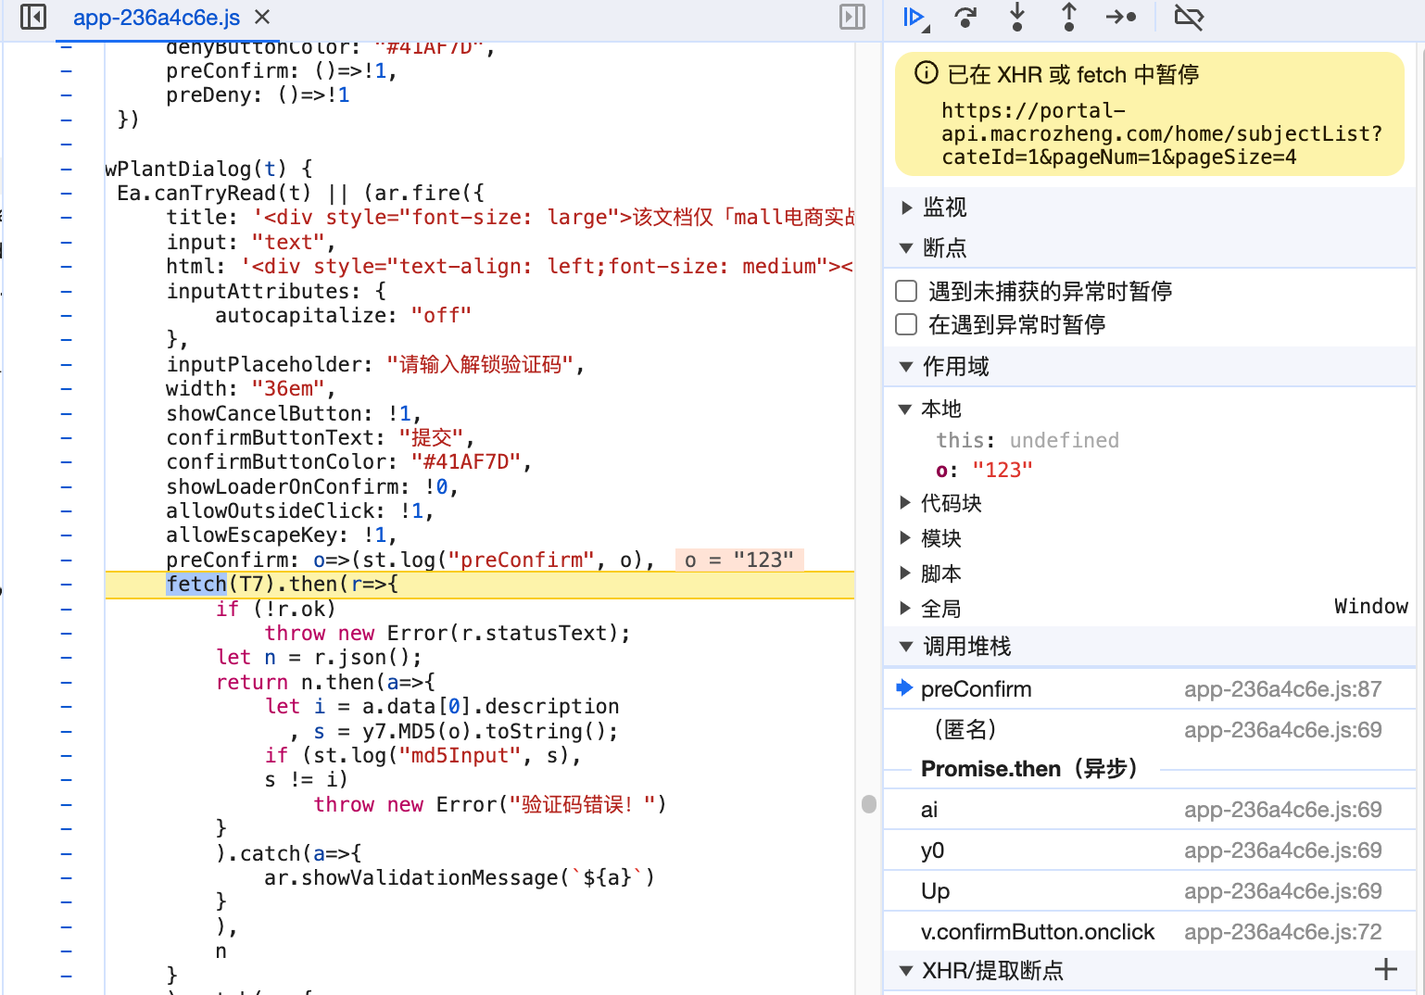1425x995 pixels.
Task: Select the app-236a4c6e.js file tab
Action: [x=156, y=18]
